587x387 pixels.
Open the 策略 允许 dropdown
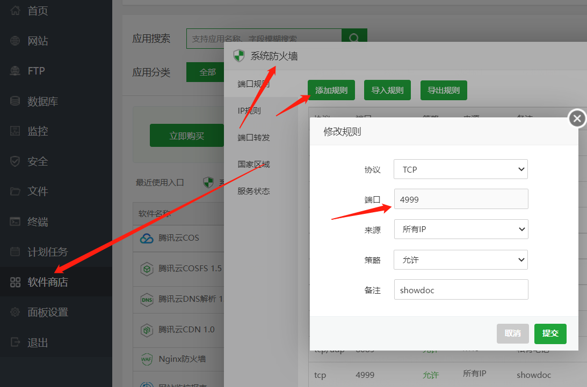(x=460, y=259)
